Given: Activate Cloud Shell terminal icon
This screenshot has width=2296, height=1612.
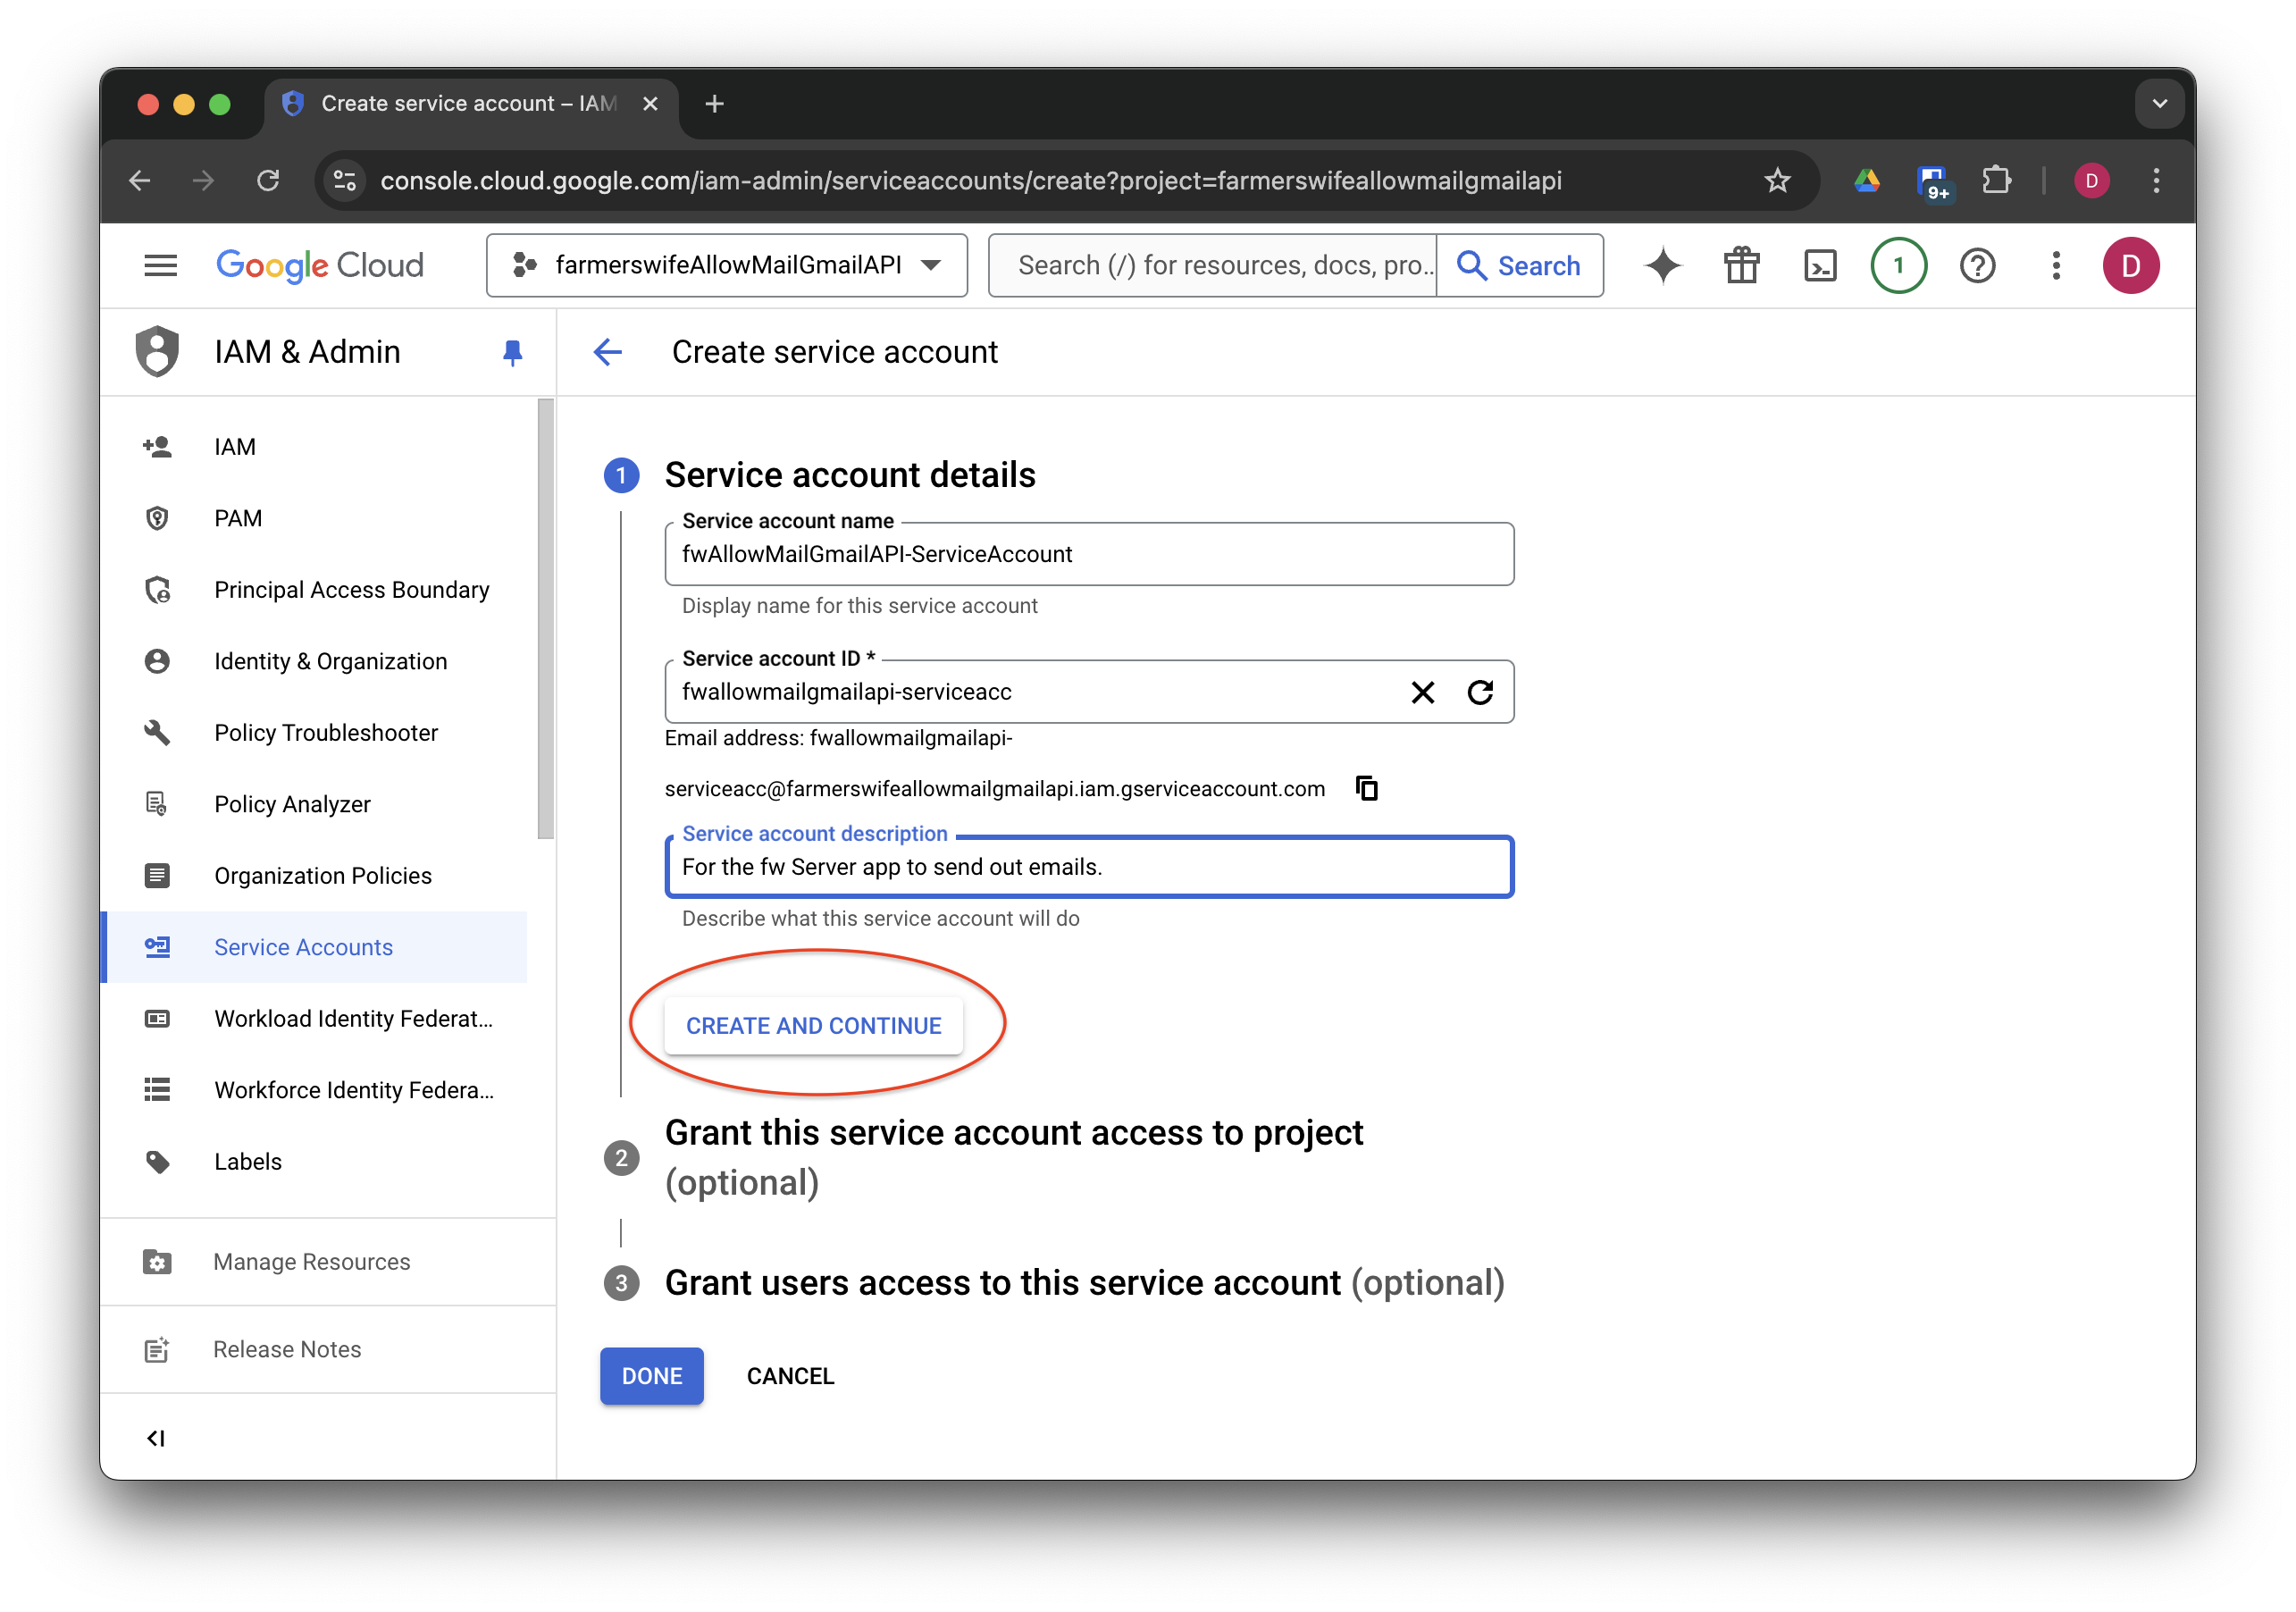Looking at the screenshot, I should (x=1820, y=266).
